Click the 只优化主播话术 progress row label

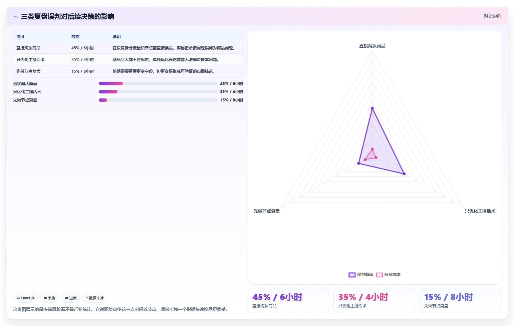pyautogui.click(x=27, y=92)
